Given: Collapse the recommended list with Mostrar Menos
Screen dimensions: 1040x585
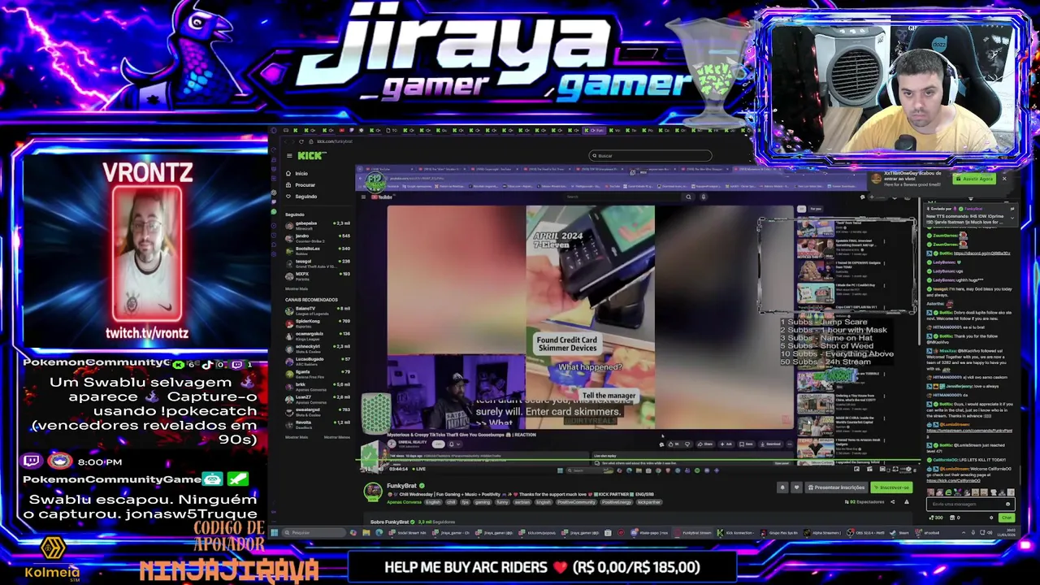Looking at the screenshot, I should pos(337,437).
